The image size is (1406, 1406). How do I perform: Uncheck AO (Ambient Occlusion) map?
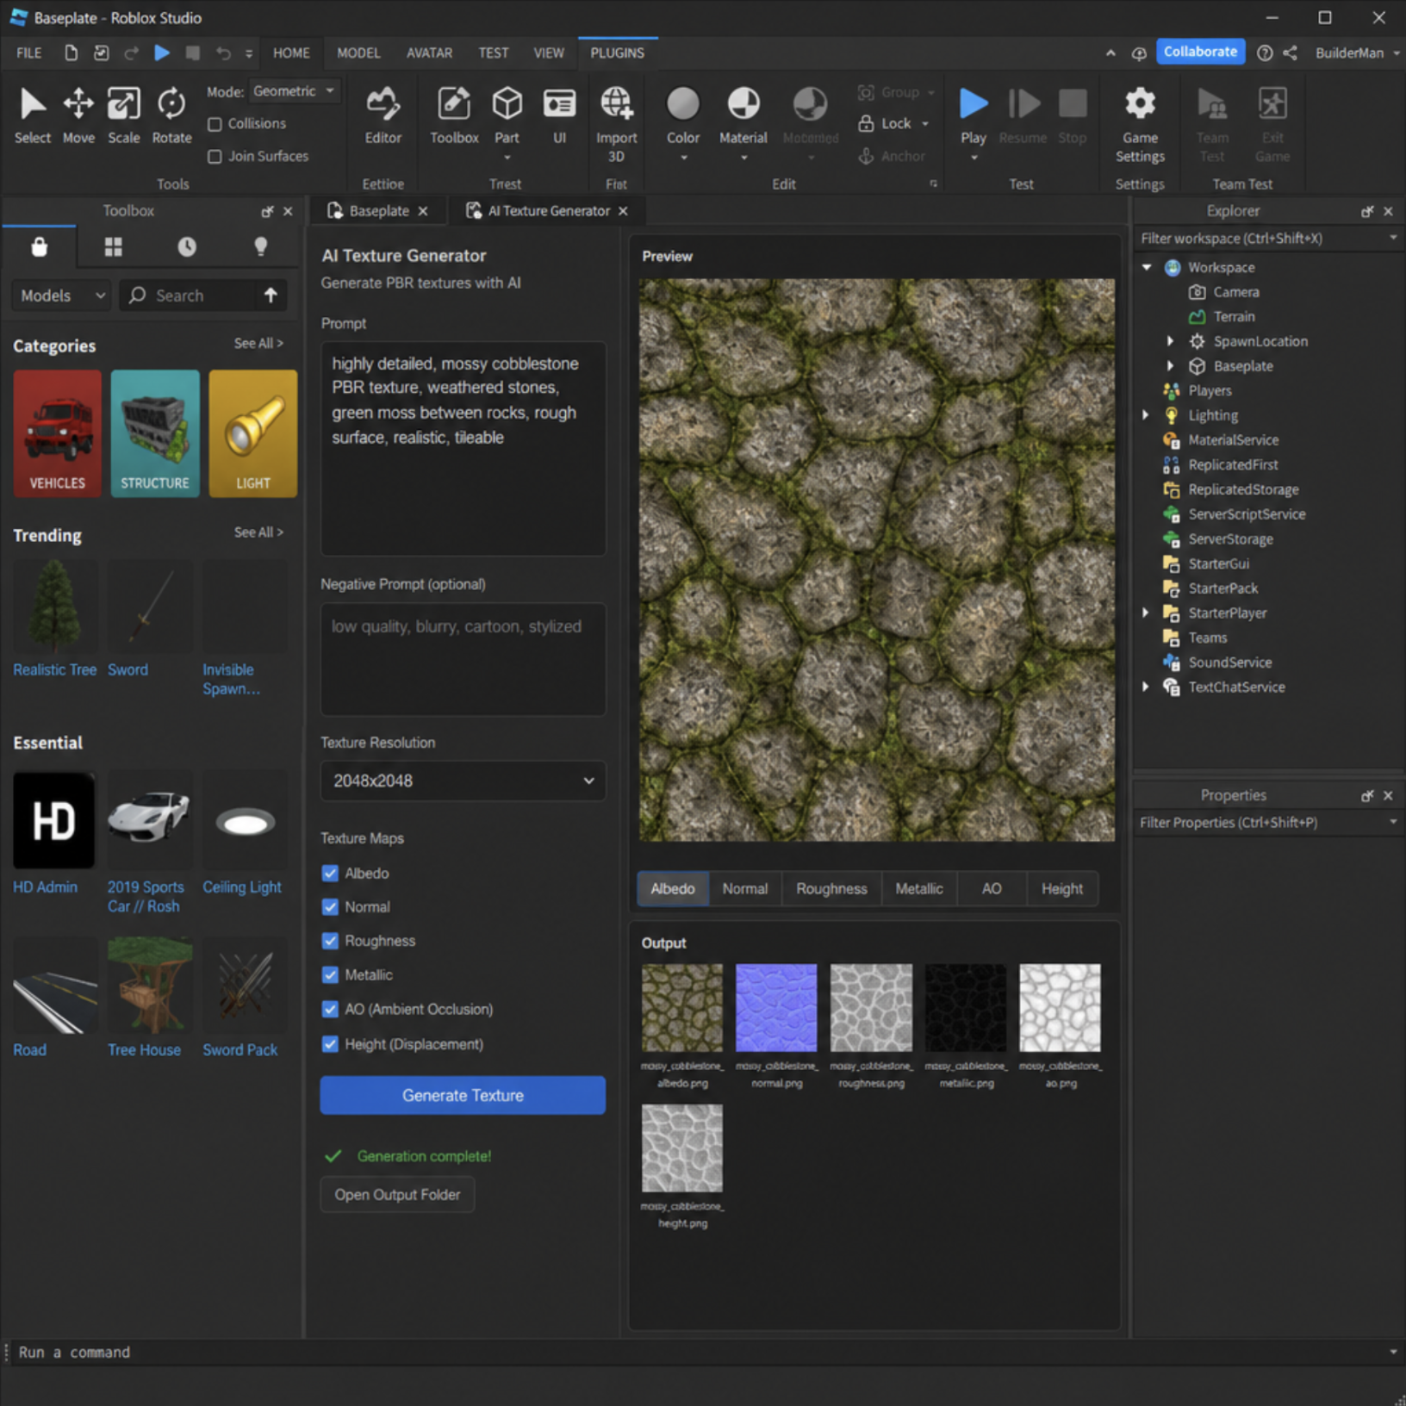pyautogui.click(x=330, y=1009)
